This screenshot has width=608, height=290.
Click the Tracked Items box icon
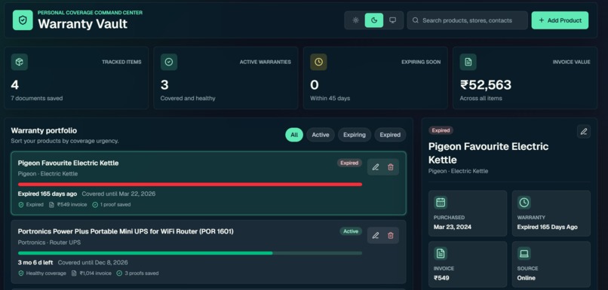click(20, 62)
